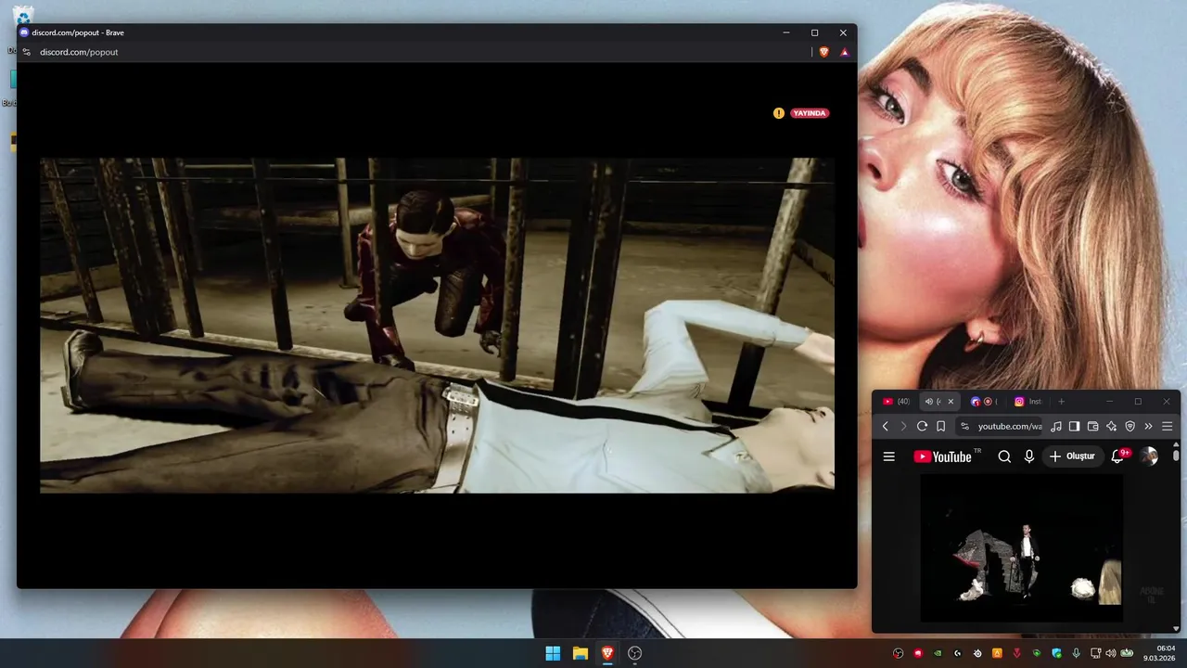
Task: Open the Leo AI sparkle icon
Action: coord(1111,426)
